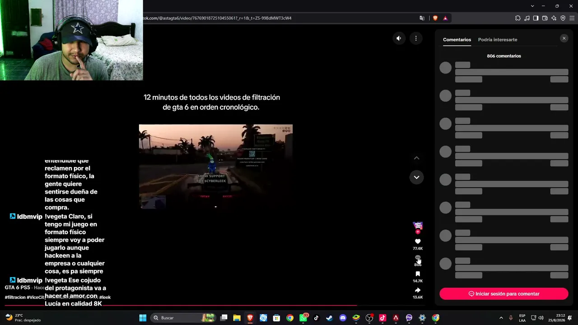
Task: Click the taskbar Buscar search box
Action: 183,318
